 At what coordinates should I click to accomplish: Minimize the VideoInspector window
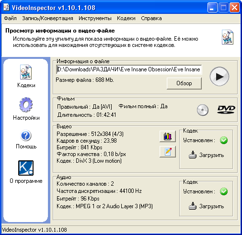pos(212,8)
